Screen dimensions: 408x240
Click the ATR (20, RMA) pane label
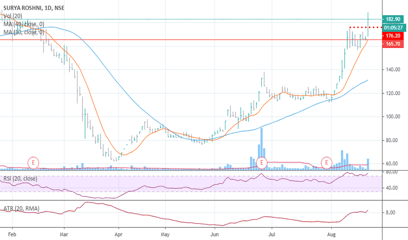click(21, 209)
